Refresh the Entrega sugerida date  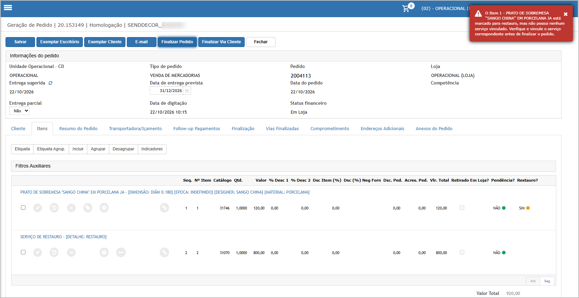(x=51, y=83)
